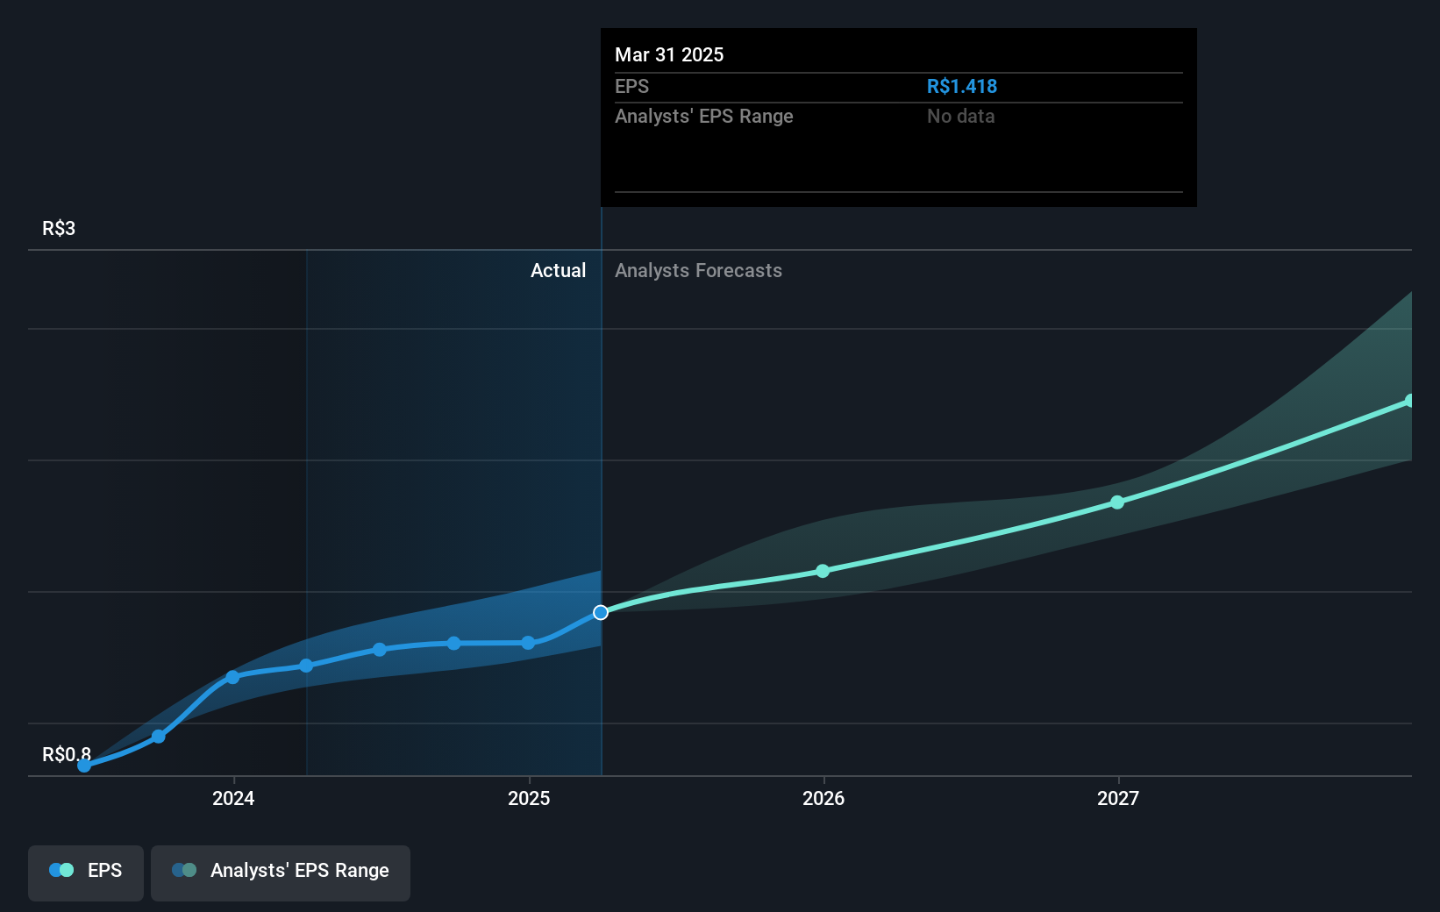Click the 'No data' tooltip value
This screenshot has width=1440, height=912.
click(960, 116)
